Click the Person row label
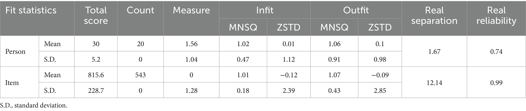This screenshot has height=111, width=526. 16,52
